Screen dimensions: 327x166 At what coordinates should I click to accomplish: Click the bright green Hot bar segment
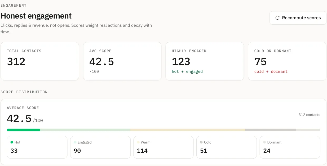(23, 130)
